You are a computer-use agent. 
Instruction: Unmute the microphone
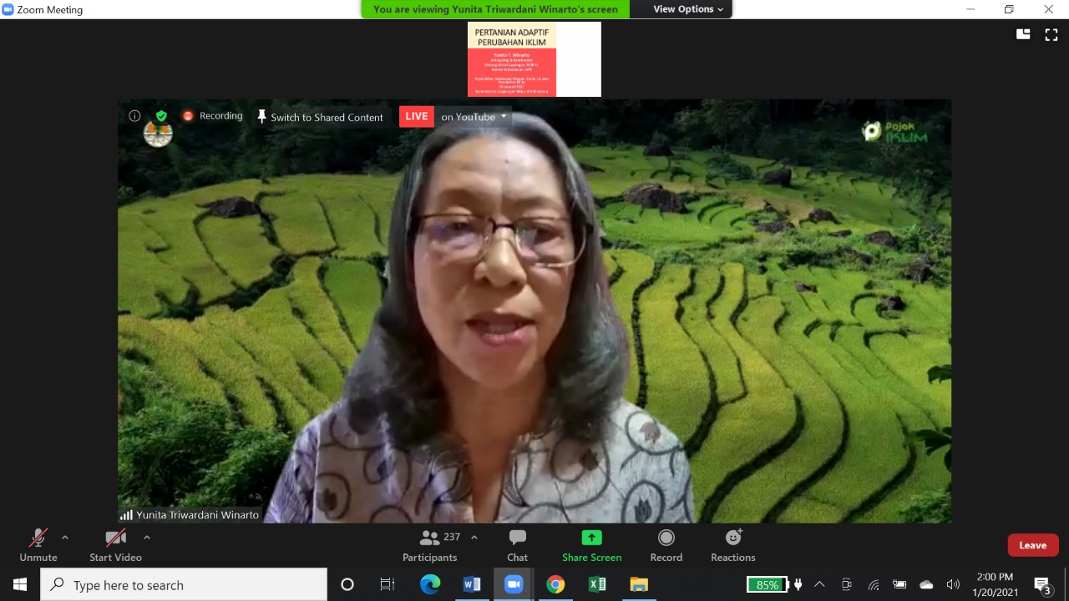pos(38,546)
